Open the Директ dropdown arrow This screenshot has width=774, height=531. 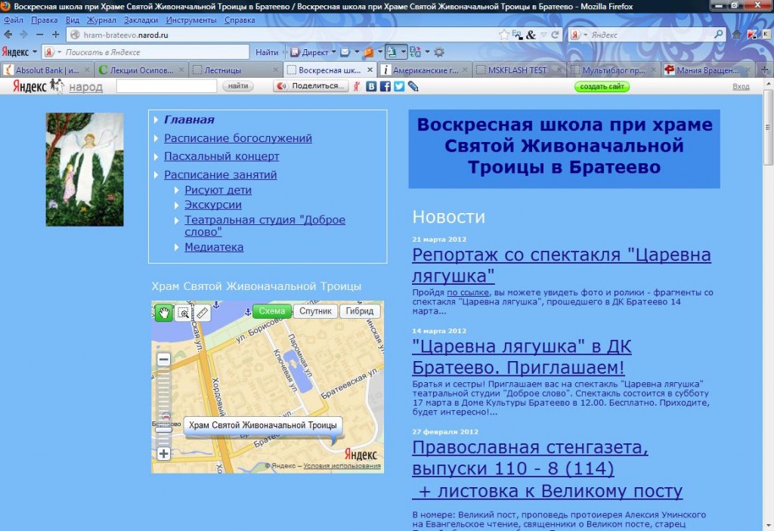point(333,52)
